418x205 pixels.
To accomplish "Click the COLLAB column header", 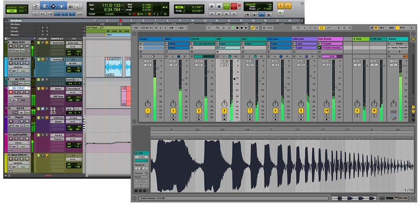I will click(42, 39).
